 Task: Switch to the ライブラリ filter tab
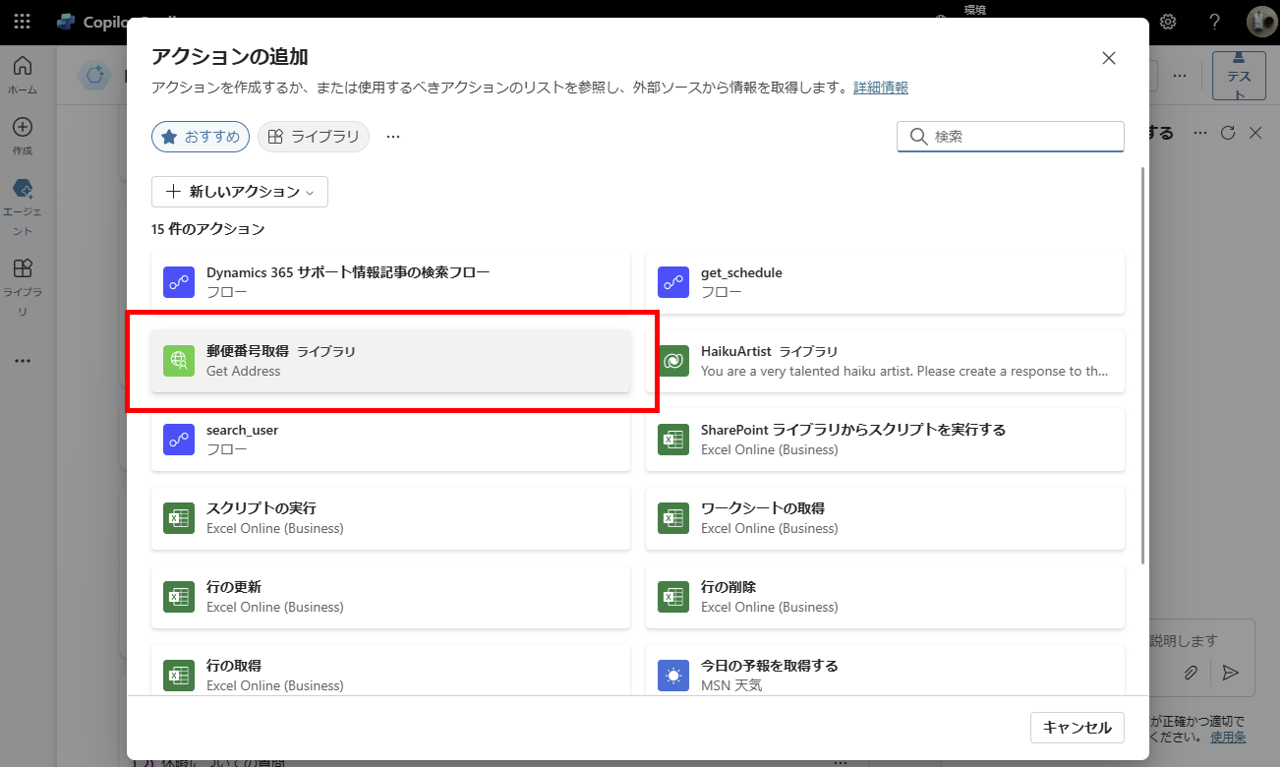314,137
